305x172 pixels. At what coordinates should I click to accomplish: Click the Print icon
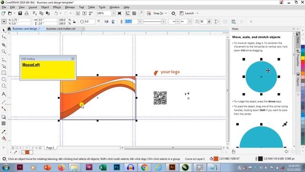pos(27,13)
